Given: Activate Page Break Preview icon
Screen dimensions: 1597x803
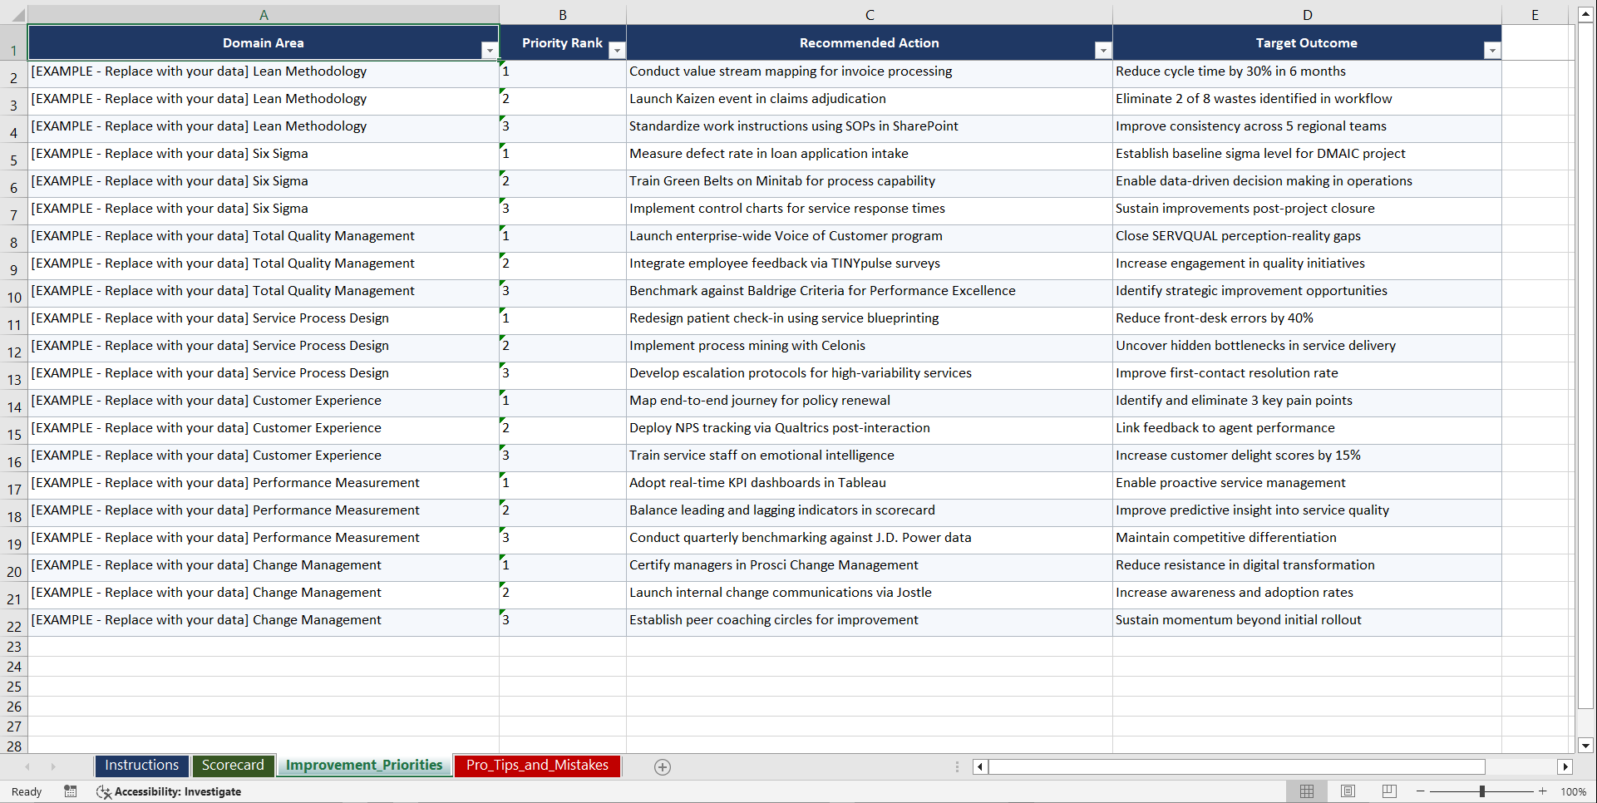Looking at the screenshot, I should click(x=1388, y=791).
